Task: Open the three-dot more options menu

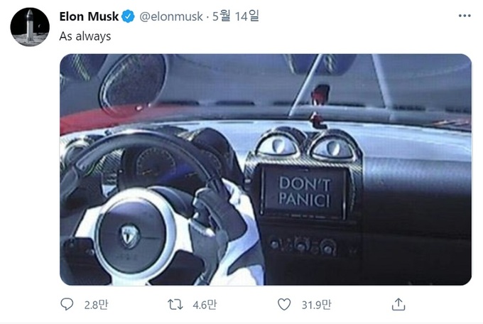Action: (465, 16)
